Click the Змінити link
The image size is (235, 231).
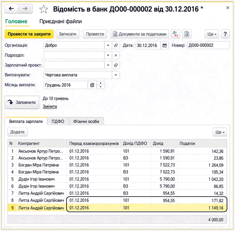(x=50, y=107)
